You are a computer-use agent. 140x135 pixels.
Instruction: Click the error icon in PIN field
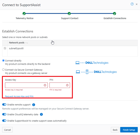coord(67,85)
